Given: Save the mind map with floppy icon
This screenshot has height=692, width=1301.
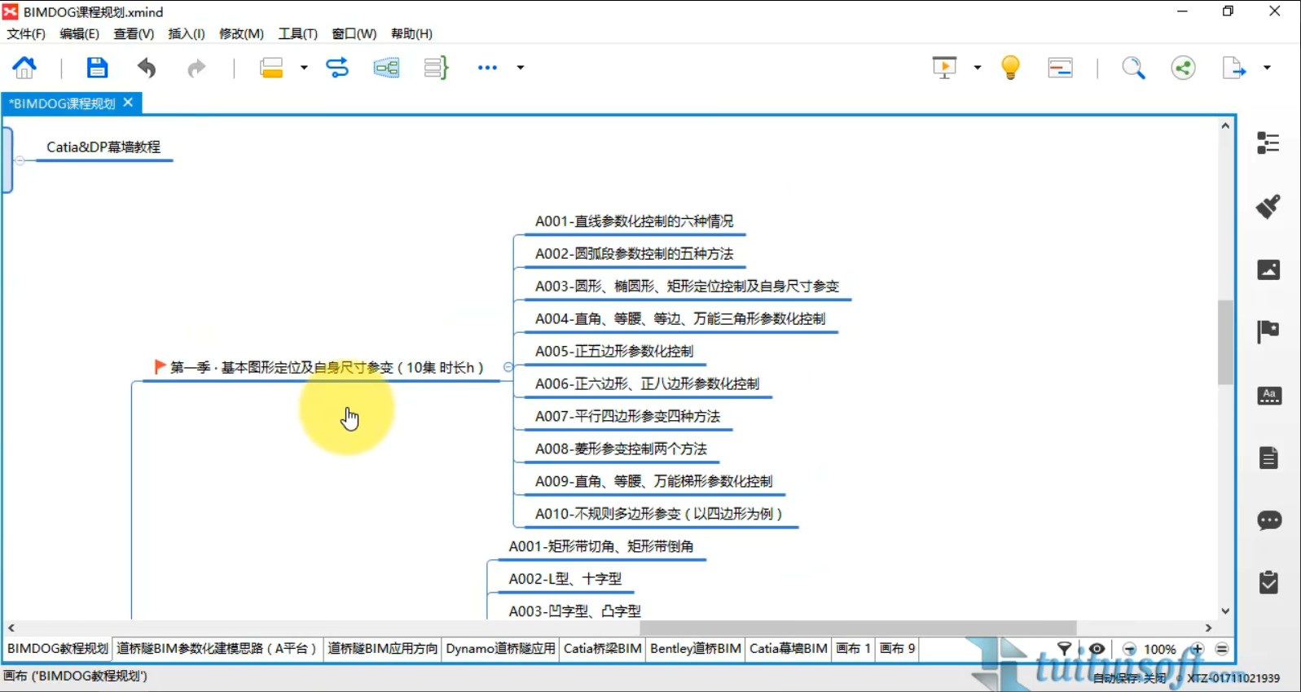Looking at the screenshot, I should click(97, 68).
